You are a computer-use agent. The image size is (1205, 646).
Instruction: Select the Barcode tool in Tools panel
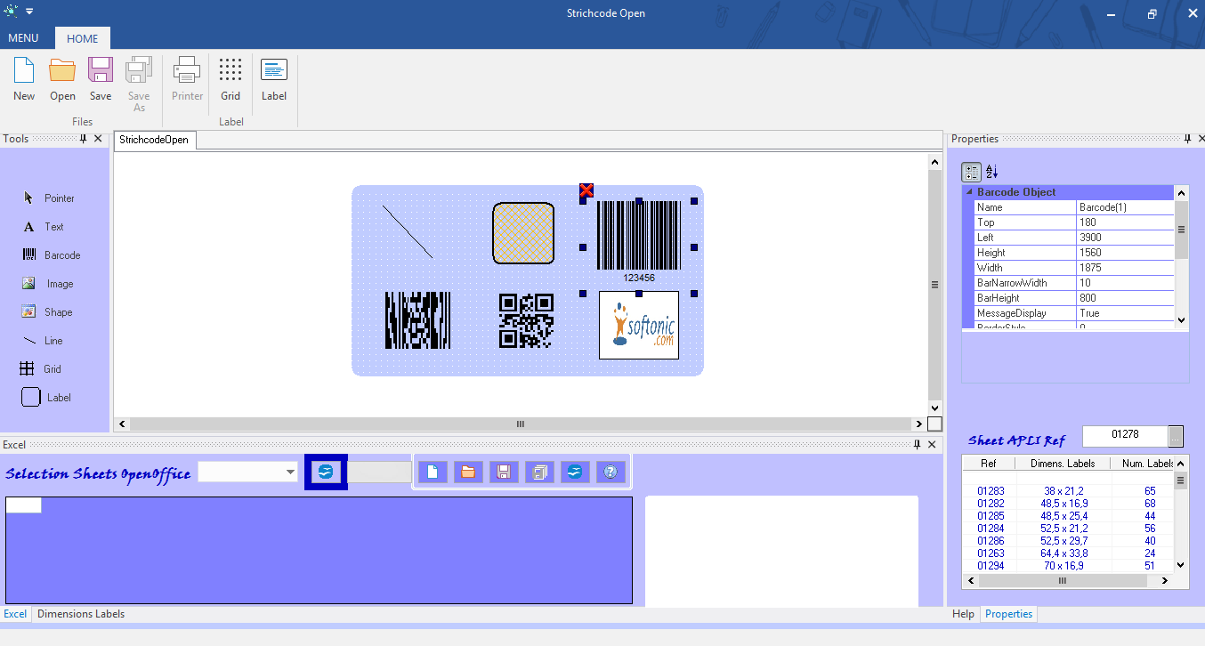tap(52, 255)
